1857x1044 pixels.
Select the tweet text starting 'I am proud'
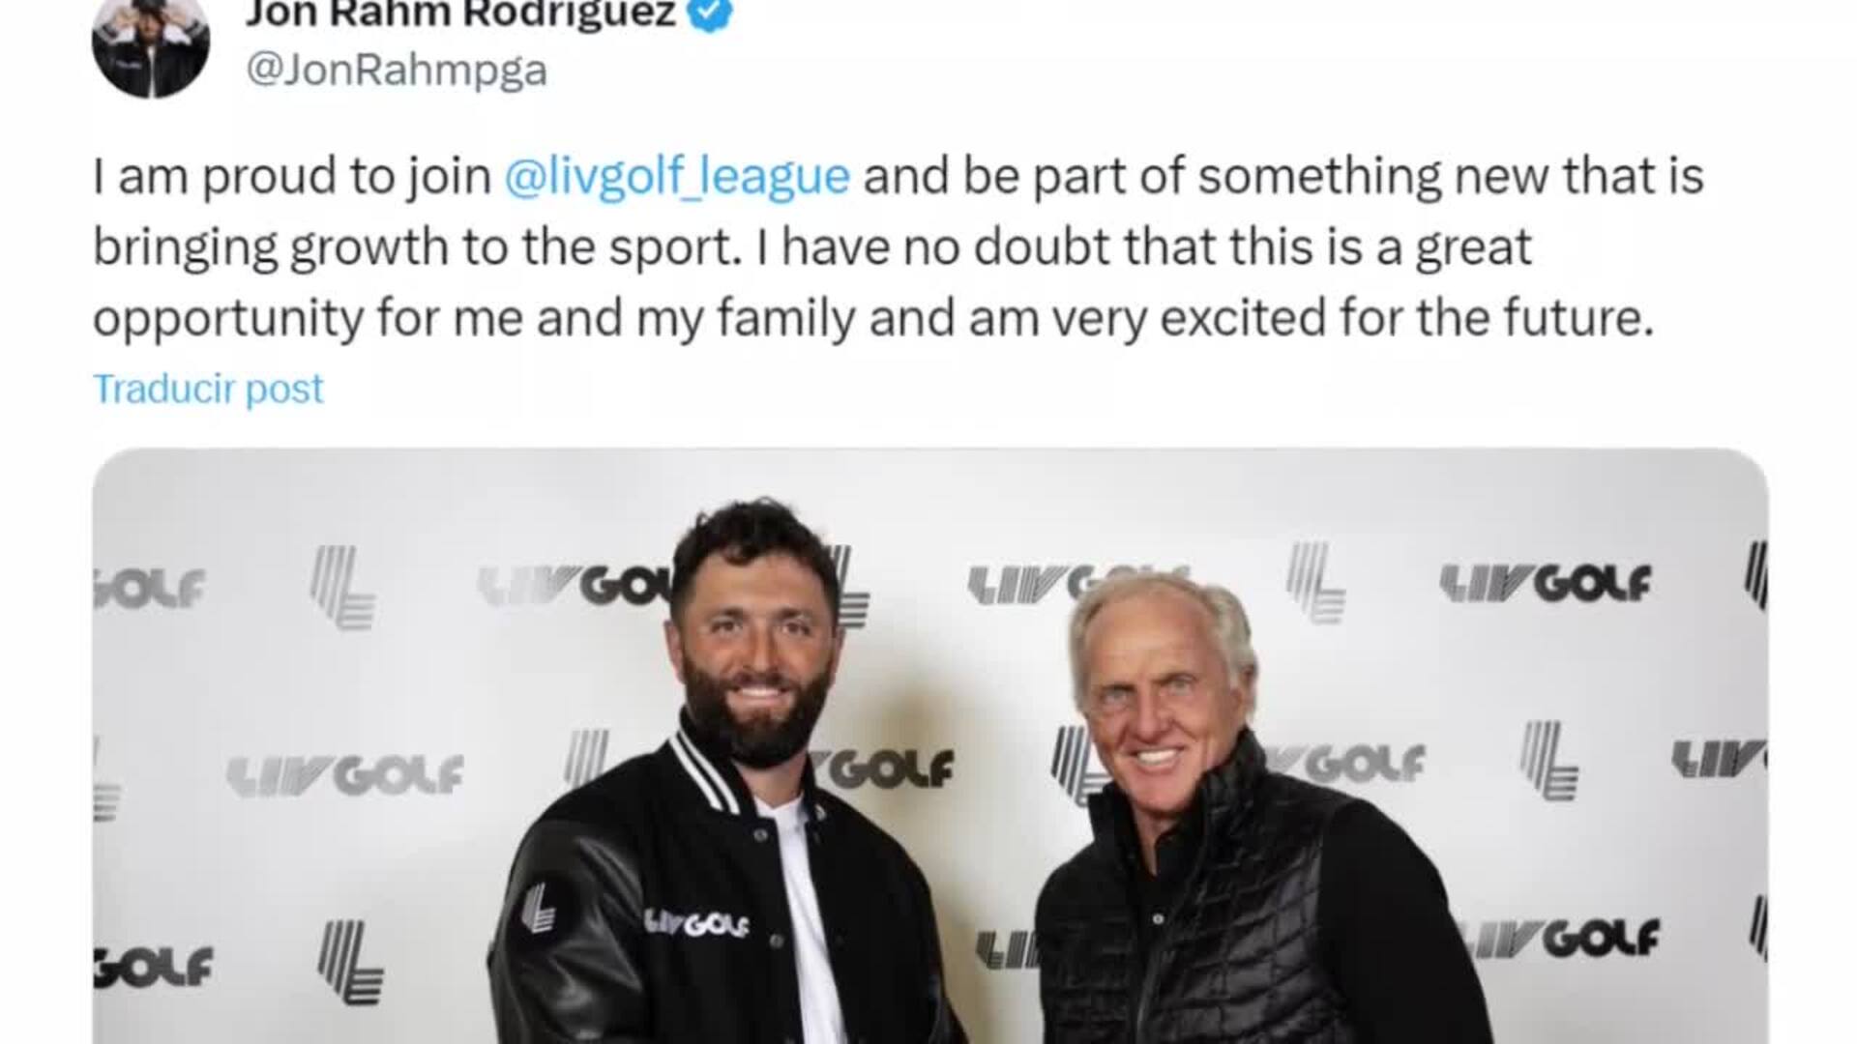(898, 247)
